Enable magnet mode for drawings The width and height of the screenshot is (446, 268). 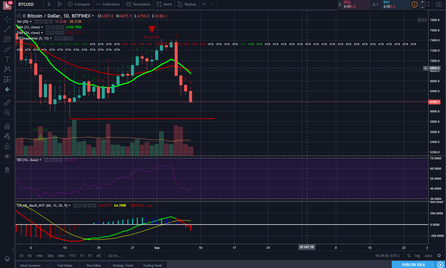[x=7, y=126]
